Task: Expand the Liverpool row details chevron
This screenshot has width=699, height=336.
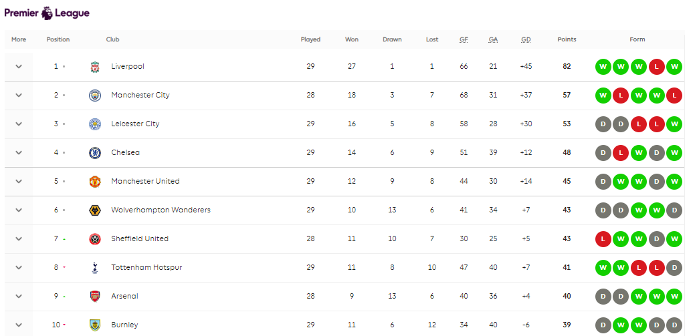Action: pos(19,66)
